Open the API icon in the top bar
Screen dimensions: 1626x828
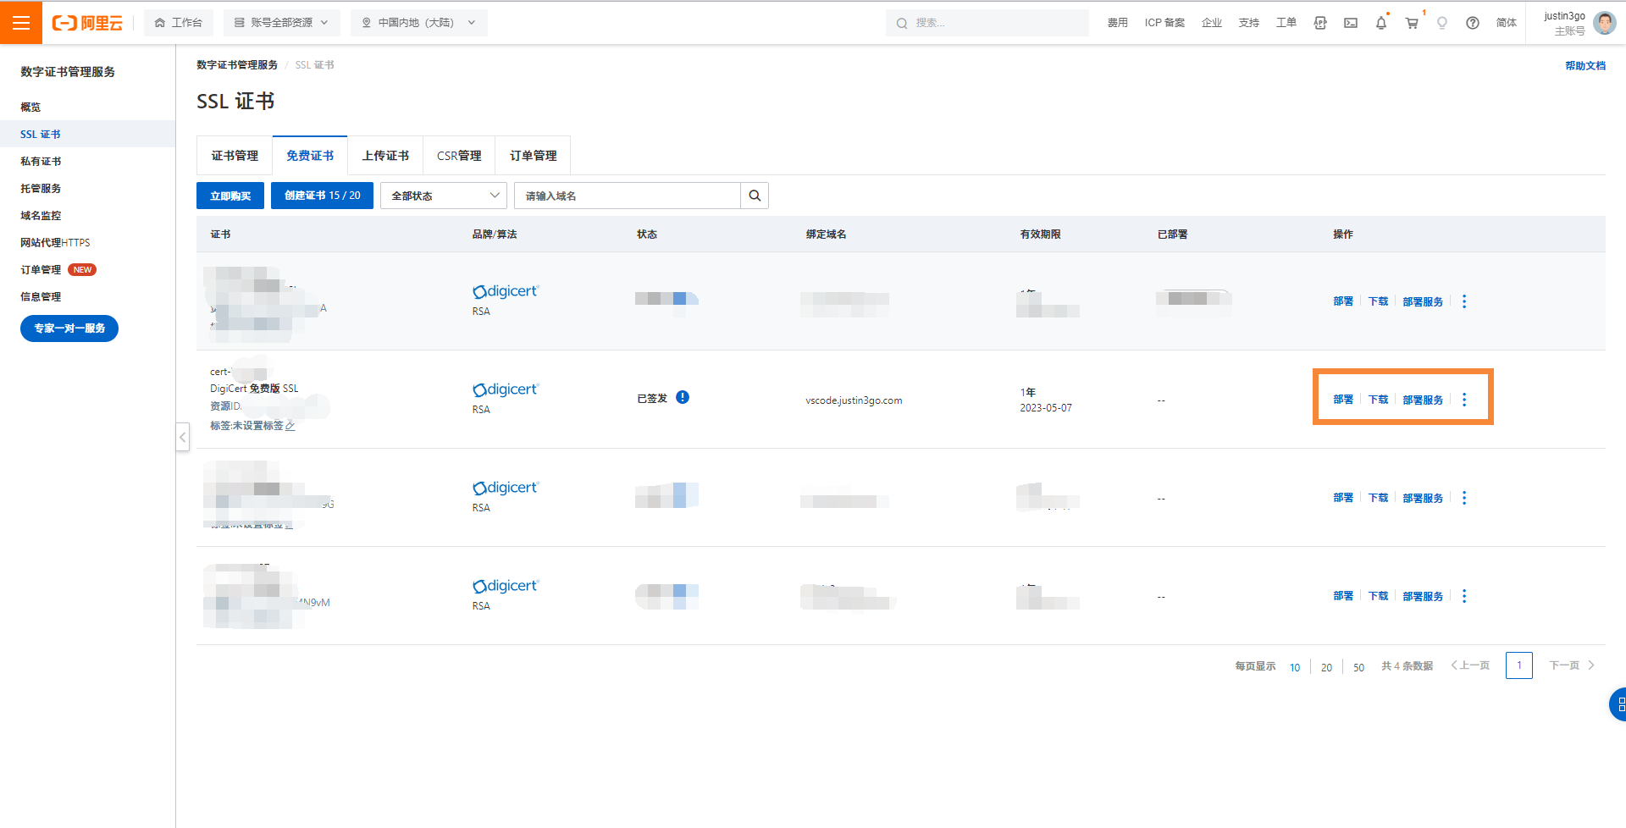point(1320,23)
